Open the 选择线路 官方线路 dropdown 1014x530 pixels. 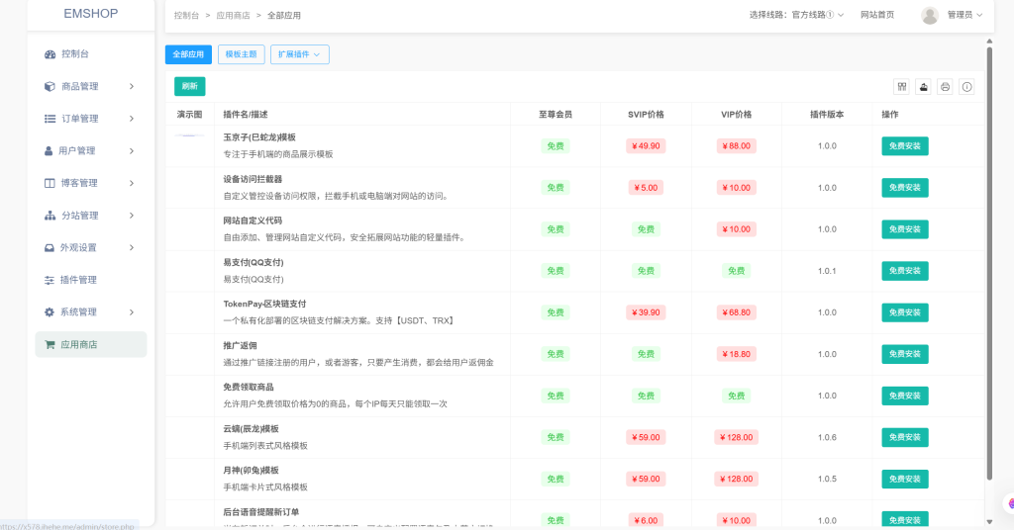[x=796, y=15]
